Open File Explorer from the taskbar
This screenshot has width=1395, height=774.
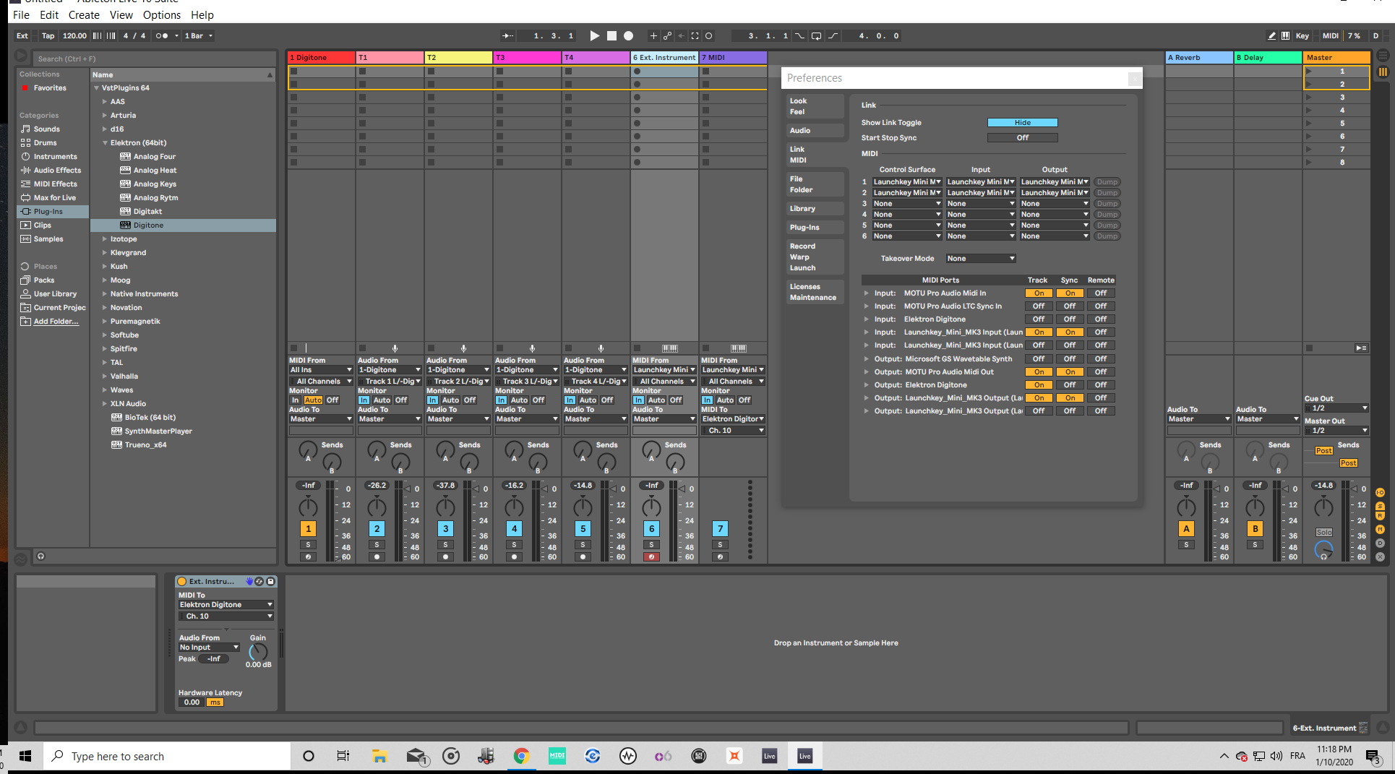pyautogui.click(x=379, y=756)
